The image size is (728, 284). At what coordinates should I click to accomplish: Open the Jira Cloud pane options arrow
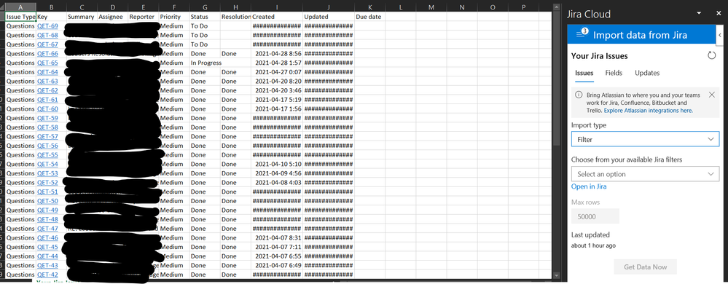699,14
